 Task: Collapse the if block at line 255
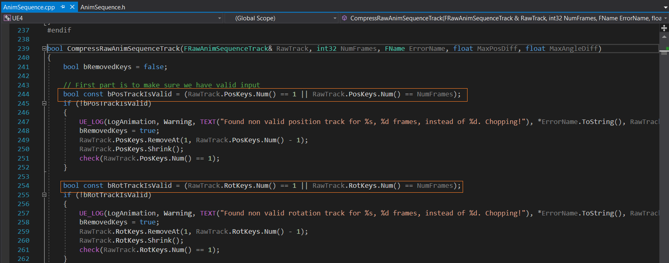(x=44, y=195)
